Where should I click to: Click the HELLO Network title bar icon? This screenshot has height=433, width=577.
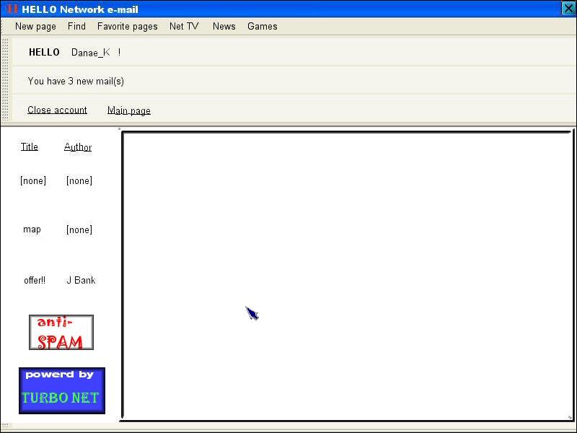tap(11, 9)
